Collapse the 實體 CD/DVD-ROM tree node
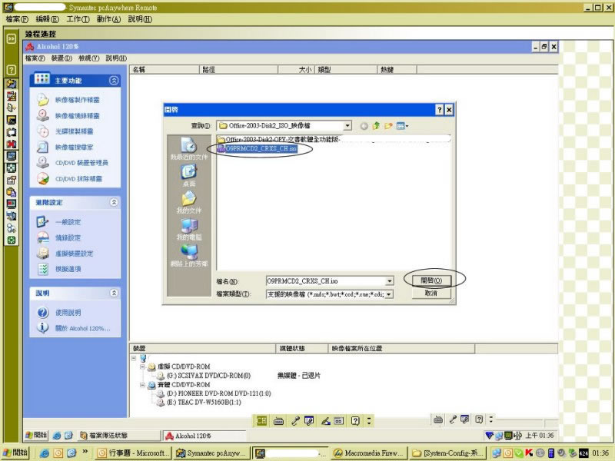Viewport: 615px width, 461px height. (x=142, y=385)
